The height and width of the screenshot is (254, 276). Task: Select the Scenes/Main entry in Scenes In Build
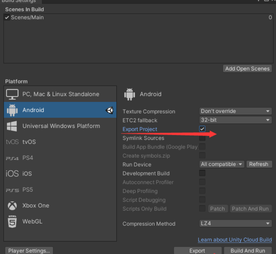[138, 17]
